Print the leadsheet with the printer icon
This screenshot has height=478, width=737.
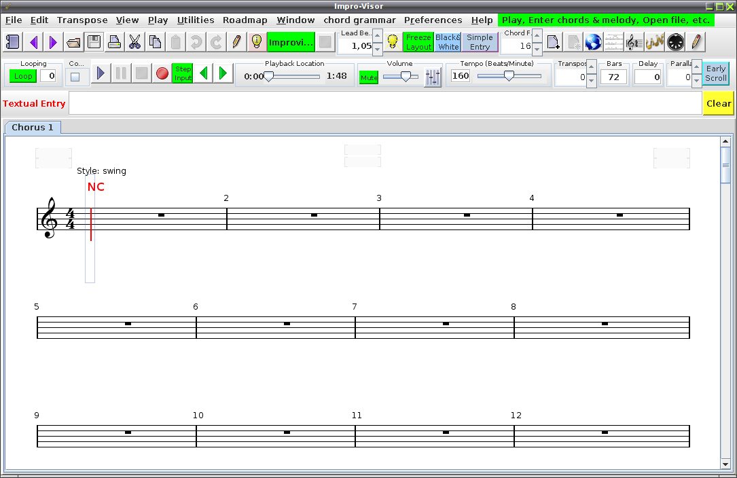114,42
